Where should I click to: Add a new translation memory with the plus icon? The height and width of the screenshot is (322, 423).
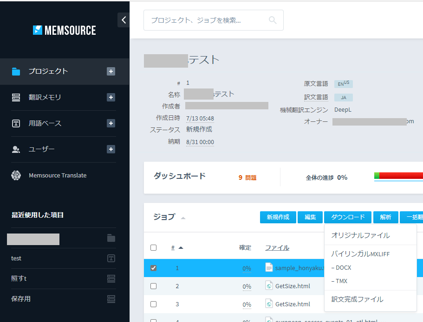(x=111, y=97)
